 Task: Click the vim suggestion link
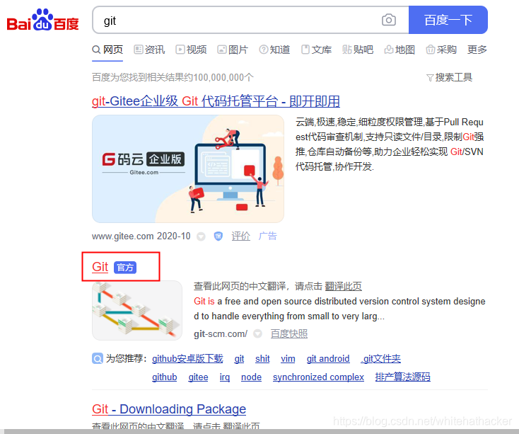pyautogui.click(x=288, y=358)
